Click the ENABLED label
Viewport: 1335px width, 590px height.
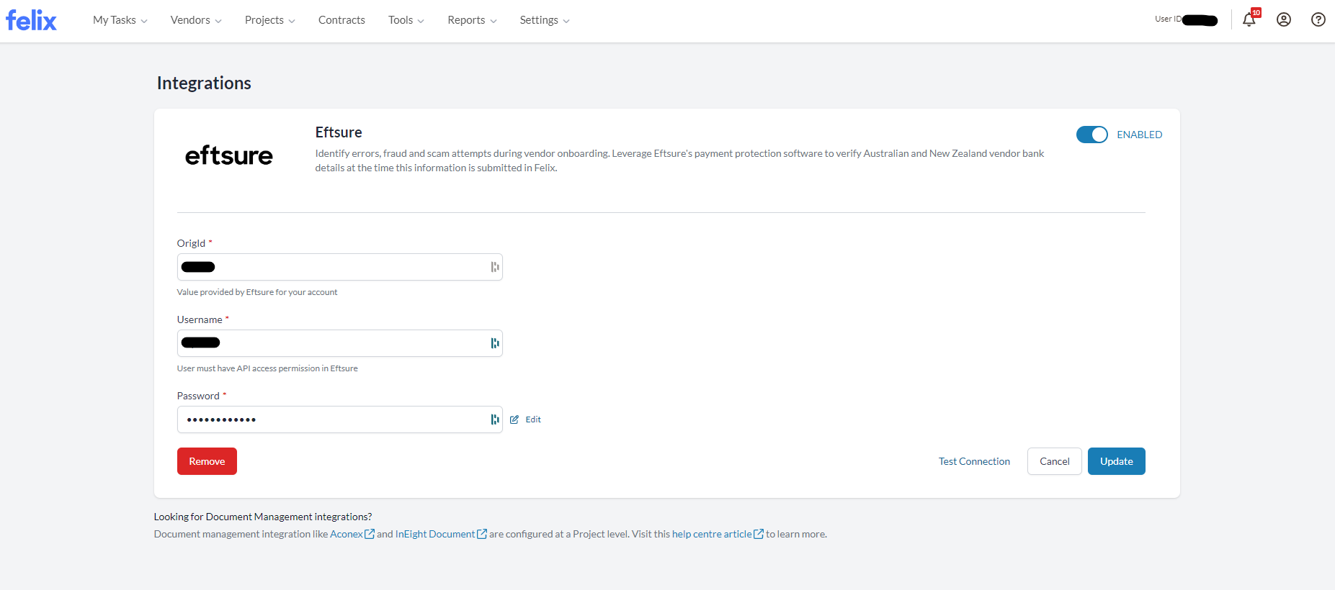click(1139, 135)
